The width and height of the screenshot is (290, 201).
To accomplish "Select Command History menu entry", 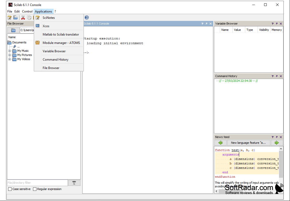I will tap(59, 59).
